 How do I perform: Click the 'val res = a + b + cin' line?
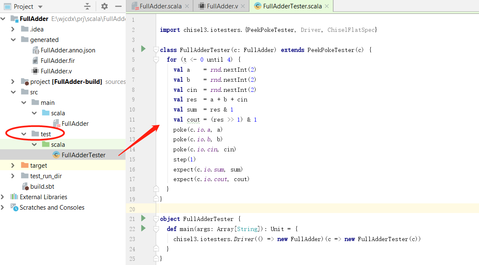210,100
